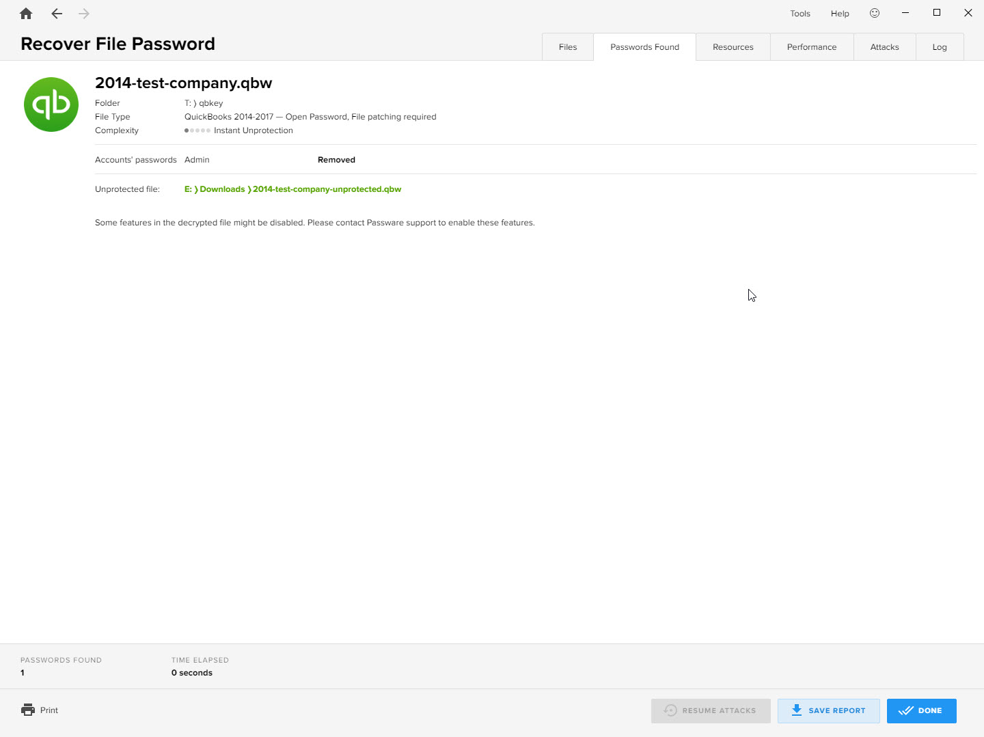Click the 'Passwords Found' status bar label
The width and height of the screenshot is (984, 737).
coord(61,660)
